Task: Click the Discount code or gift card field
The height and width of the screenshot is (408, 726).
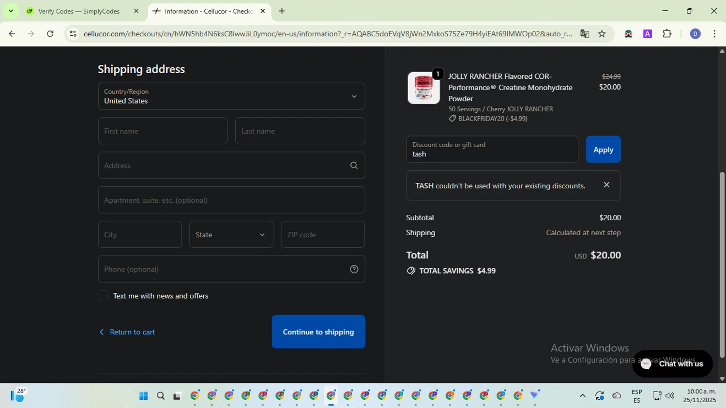Action: click(x=492, y=149)
